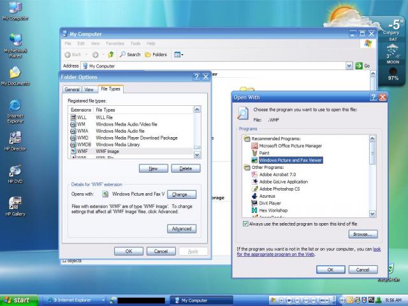Open the View menu in My Computer
Image resolution: width=408 pixels, height=306 pixels.
click(x=95, y=43)
